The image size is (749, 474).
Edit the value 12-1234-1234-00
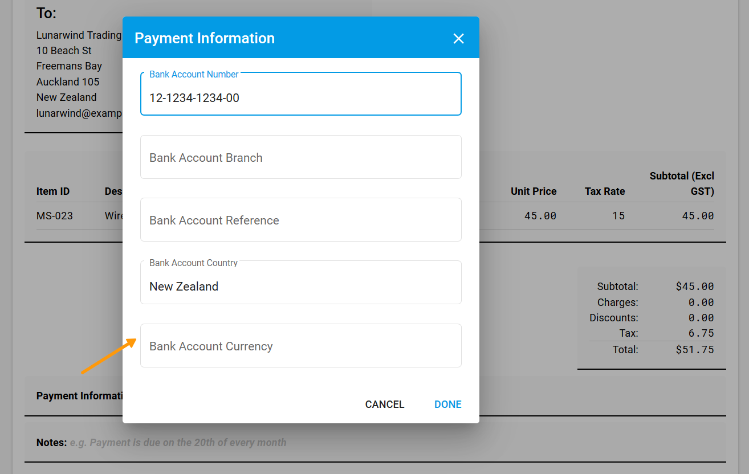(194, 97)
